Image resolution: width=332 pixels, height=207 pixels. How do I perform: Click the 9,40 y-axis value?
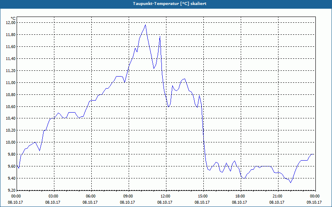click(x=12, y=178)
